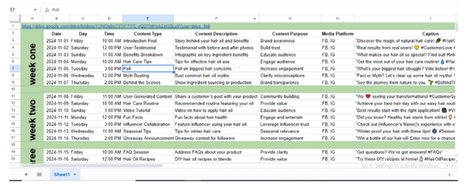Select the 2024-11-08 date cell
The image size is (474, 190).
point(56,96)
